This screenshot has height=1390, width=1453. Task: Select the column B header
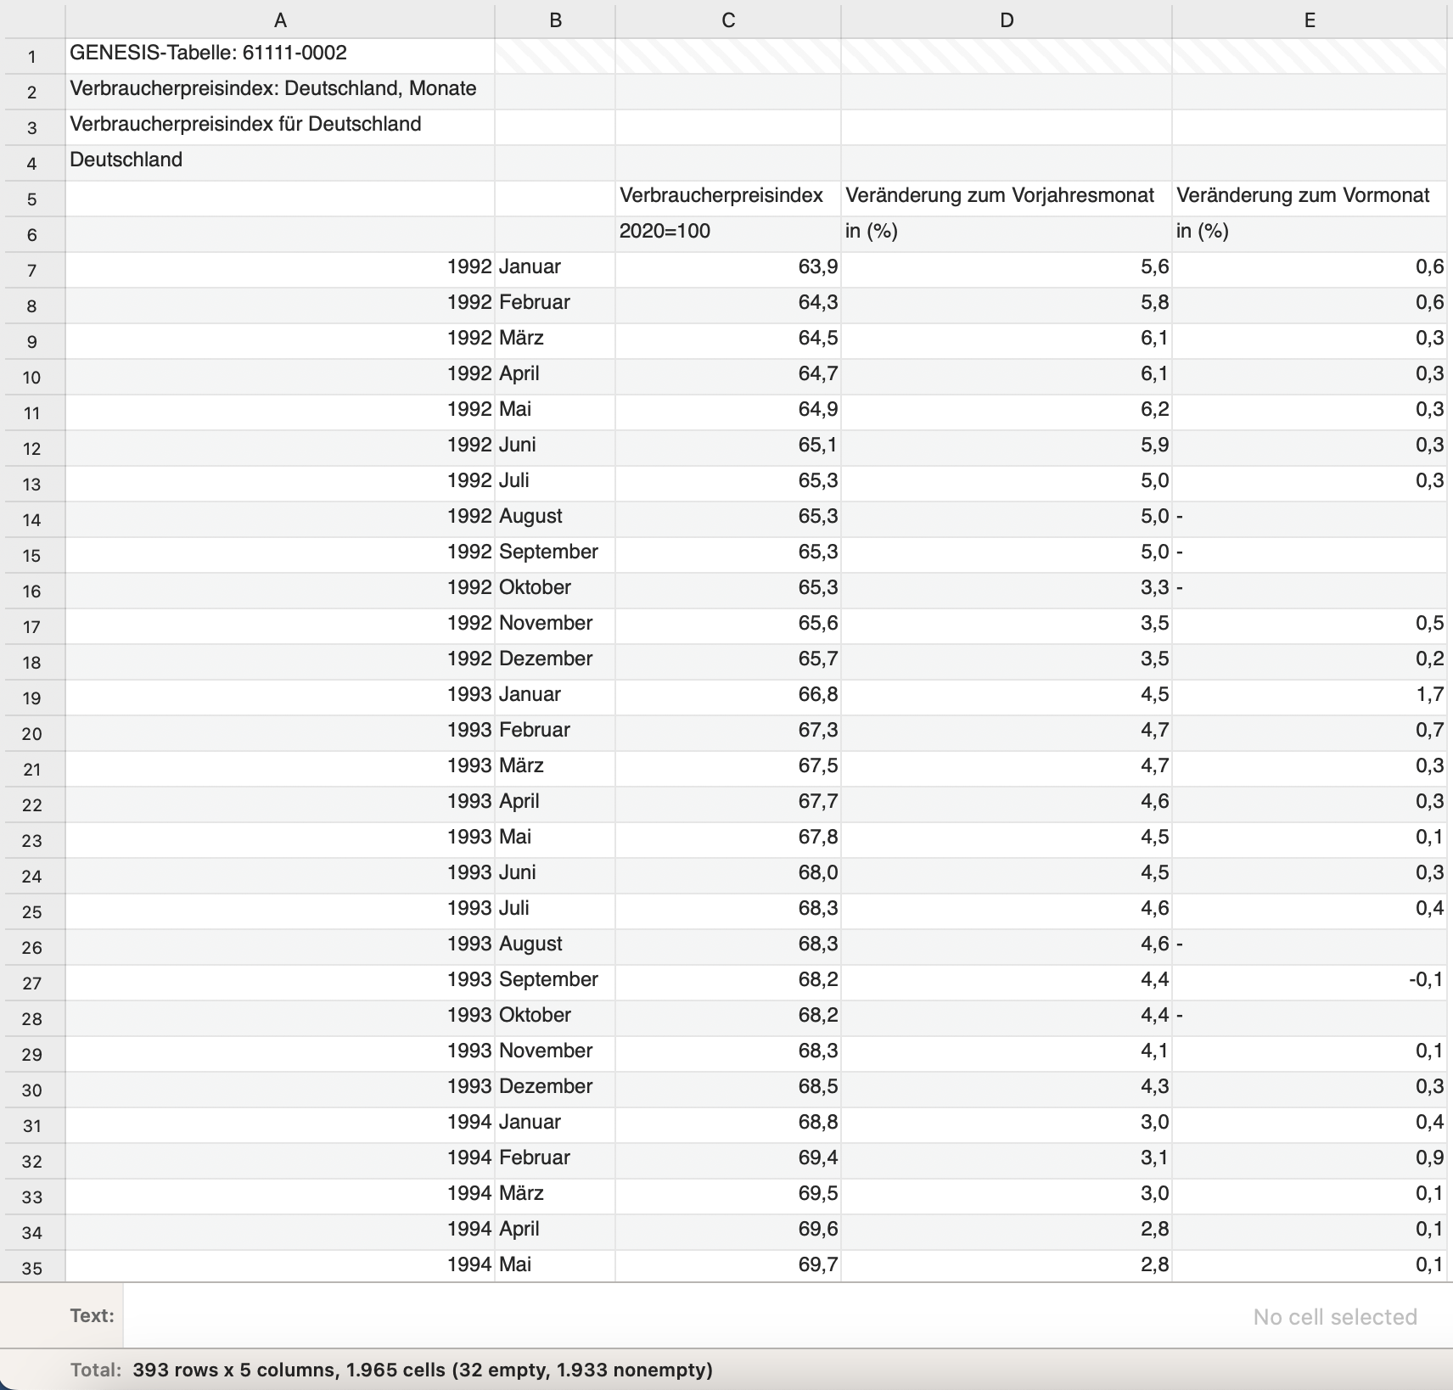(555, 20)
